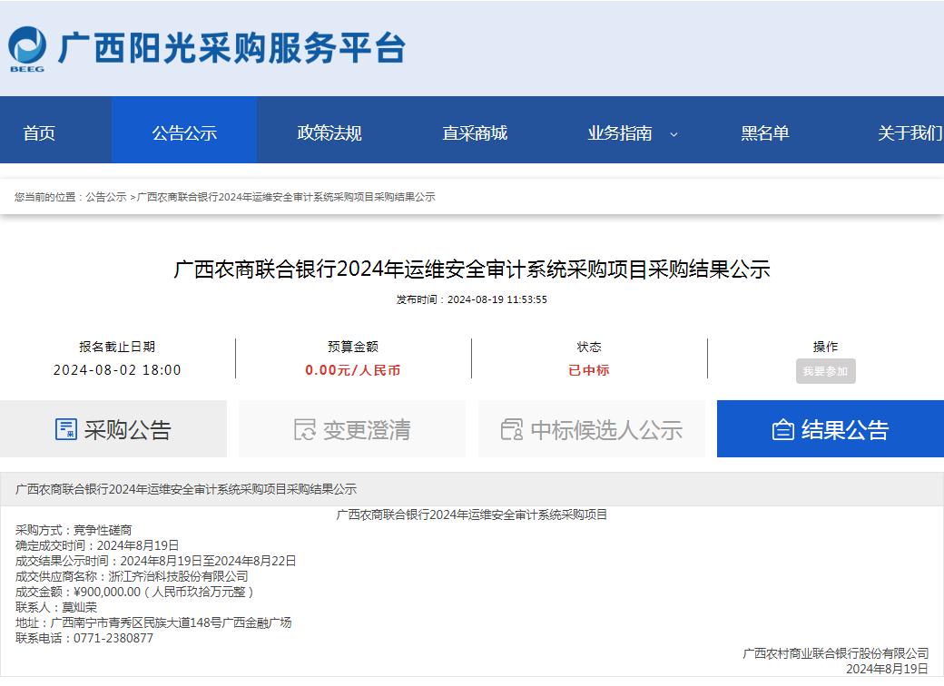Click the centered 采购项目 subtitle in content
Image resolution: width=944 pixels, height=686 pixels.
pos(471,514)
